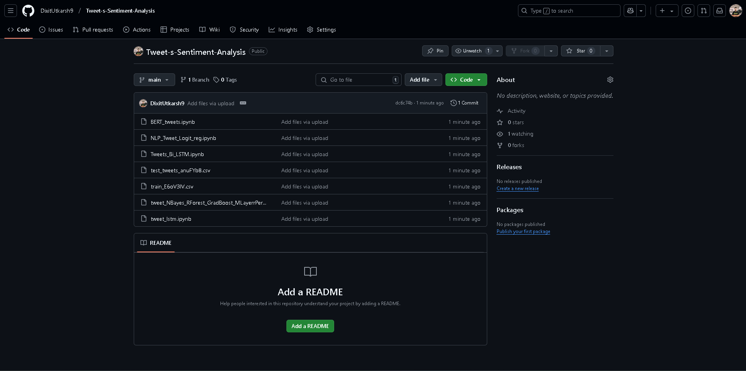Open the hamburger navigation menu
This screenshot has height=371, width=746.
(11, 11)
